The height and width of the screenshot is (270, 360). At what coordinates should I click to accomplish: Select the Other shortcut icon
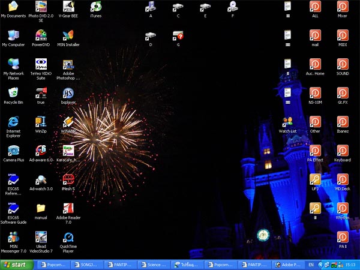pyautogui.click(x=315, y=122)
